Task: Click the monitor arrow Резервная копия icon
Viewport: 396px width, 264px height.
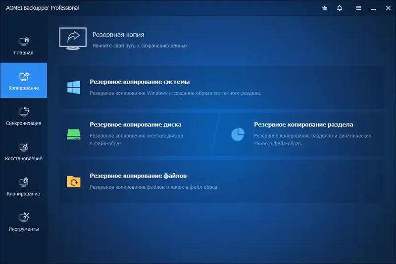Action: [73, 39]
